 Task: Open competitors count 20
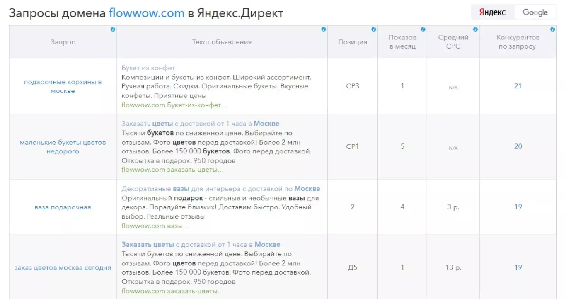click(518, 146)
